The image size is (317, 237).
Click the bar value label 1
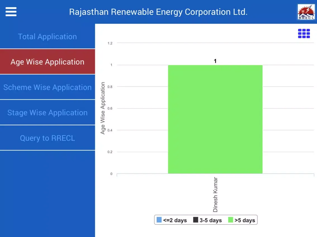coord(215,61)
